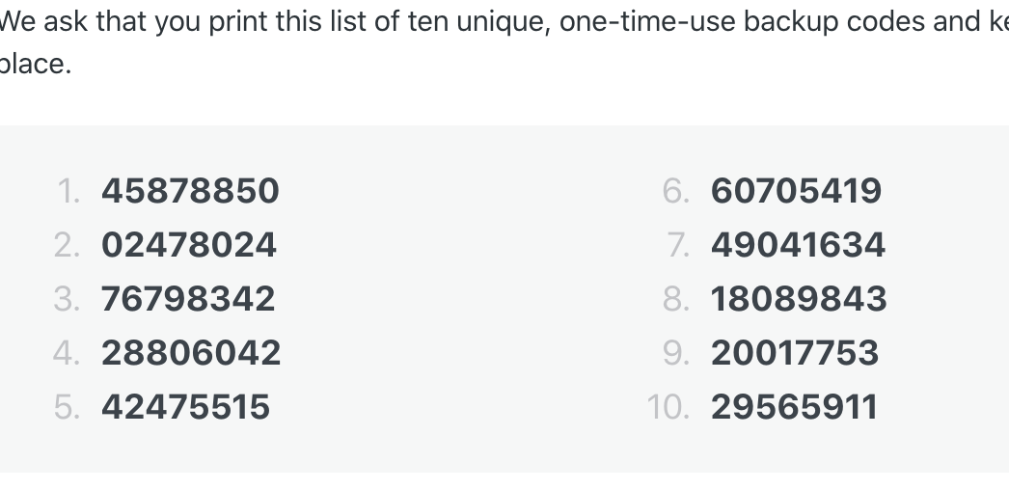Select the last code 29565911
Image resolution: width=1009 pixels, height=490 pixels.
click(794, 407)
